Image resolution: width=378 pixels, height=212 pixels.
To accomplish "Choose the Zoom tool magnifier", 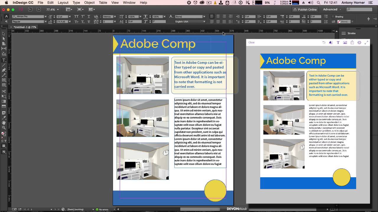I will pyautogui.click(x=4, y=127).
